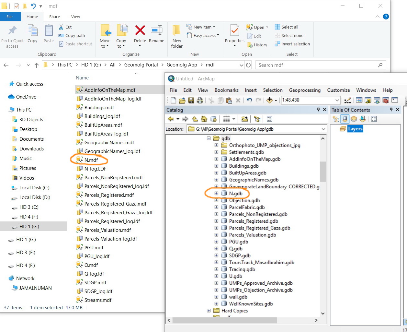Open ArcToolbox window icon in ArcMap

tap(385, 100)
